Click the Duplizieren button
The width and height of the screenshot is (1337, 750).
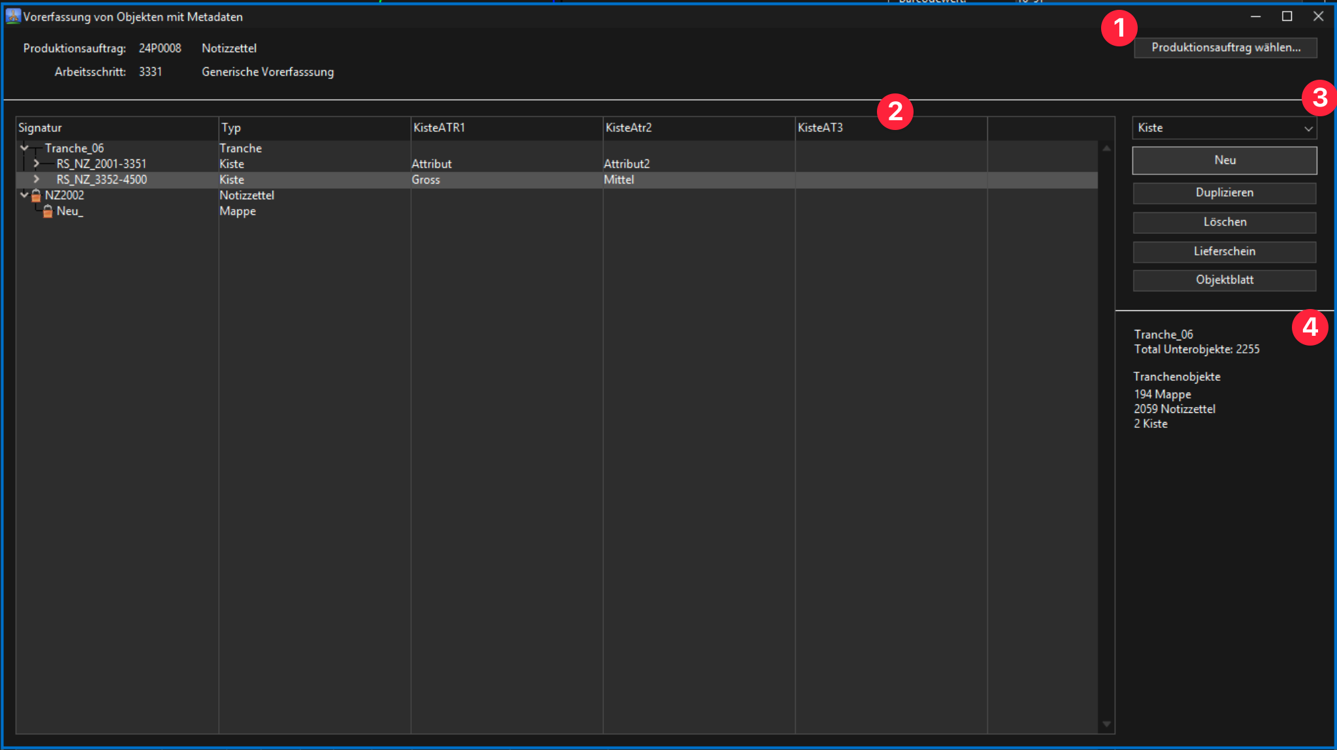(x=1224, y=193)
